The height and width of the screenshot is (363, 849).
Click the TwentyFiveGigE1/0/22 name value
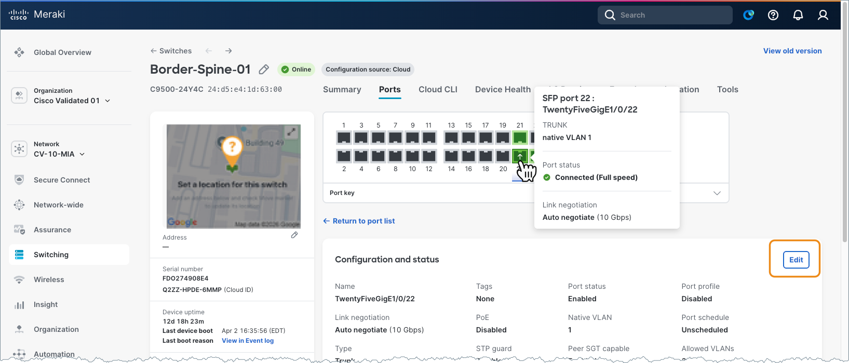tap(375, 299)
